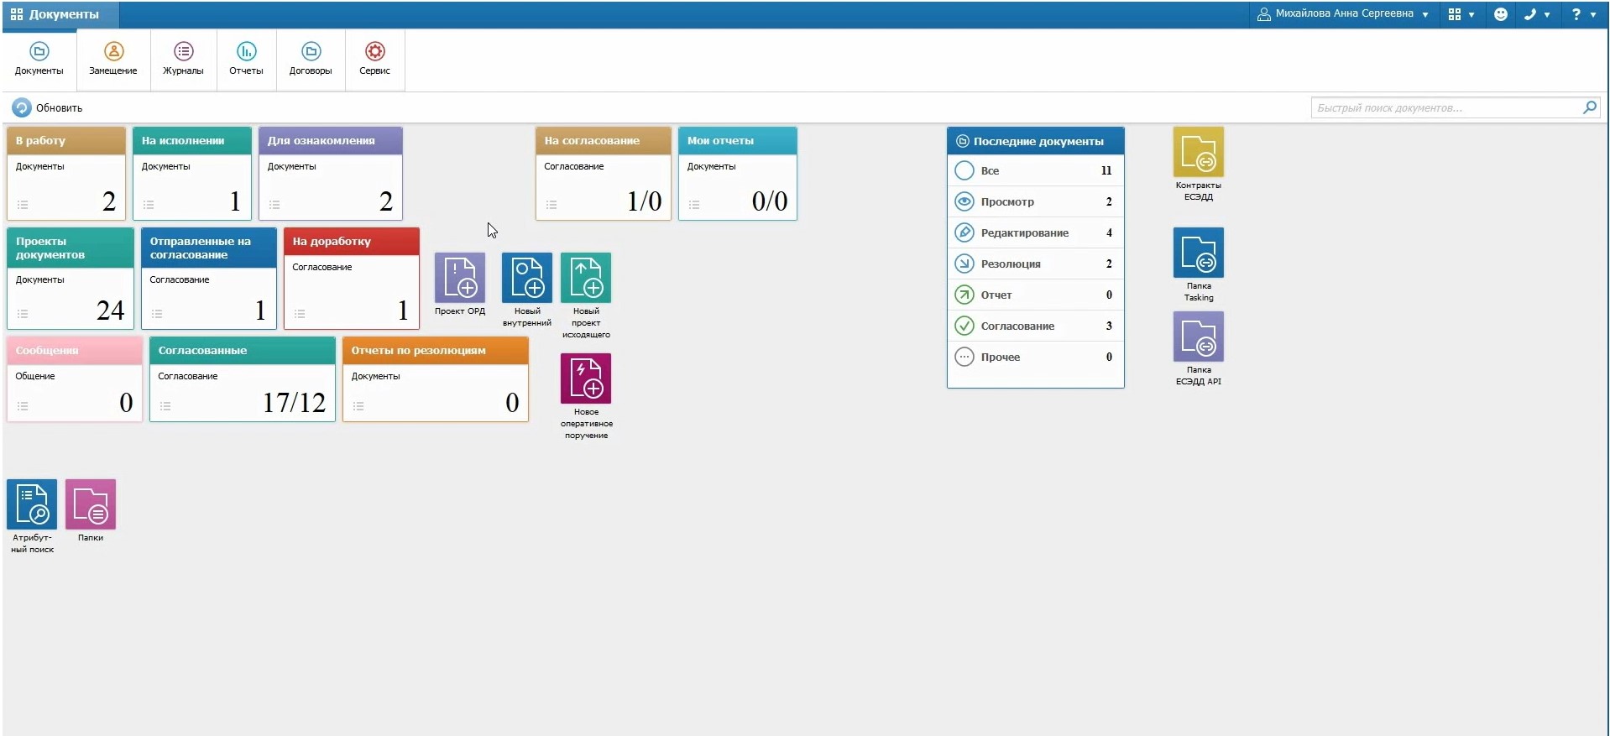This screenshot has height=736, width=1610.
Task: Click list icon in Проекты документов tile
Action: click(23, 314)
